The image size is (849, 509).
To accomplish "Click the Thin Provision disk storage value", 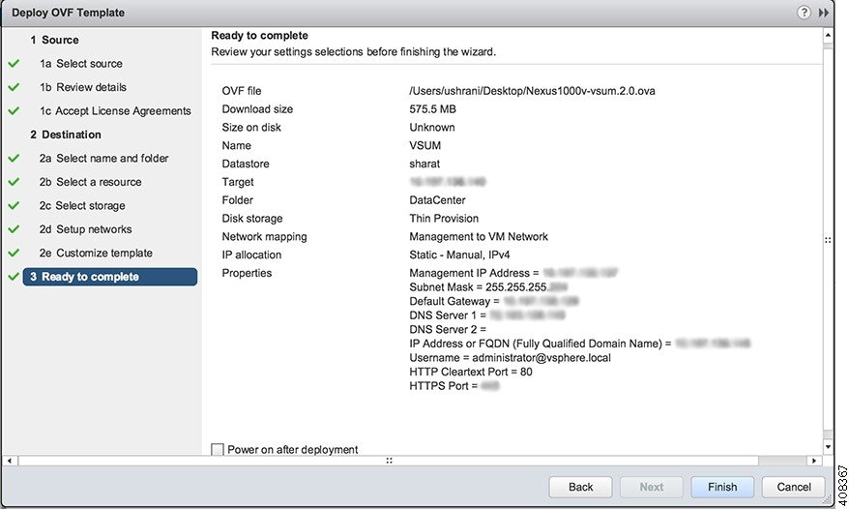I will [x=444, y=219].
